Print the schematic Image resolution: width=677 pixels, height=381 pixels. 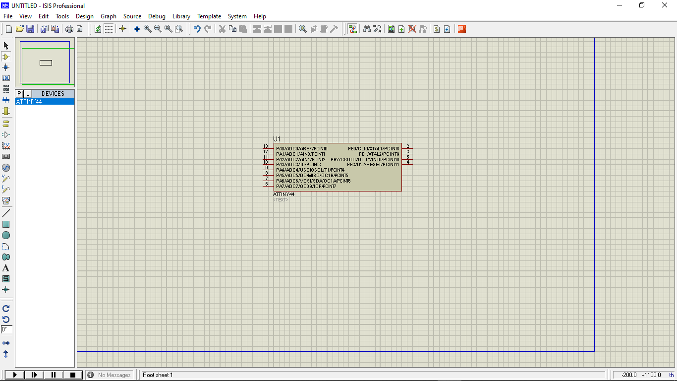click(x=69, y=29)
